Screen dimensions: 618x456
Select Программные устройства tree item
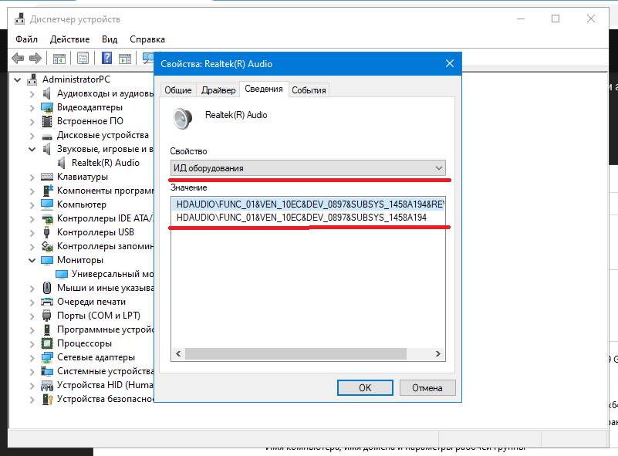105,329
